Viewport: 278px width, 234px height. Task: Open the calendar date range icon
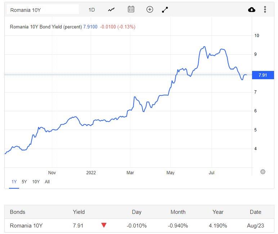(x=131, y=10)
